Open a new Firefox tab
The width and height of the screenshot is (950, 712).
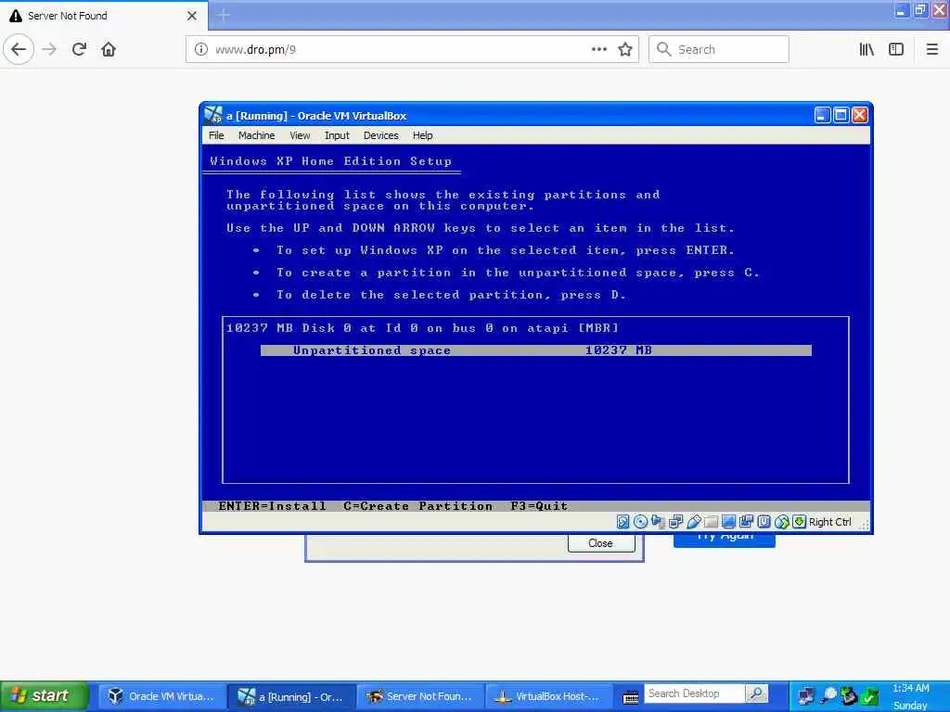223,15
